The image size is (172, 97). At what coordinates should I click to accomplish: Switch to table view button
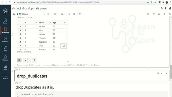click(x=19, y=60)
